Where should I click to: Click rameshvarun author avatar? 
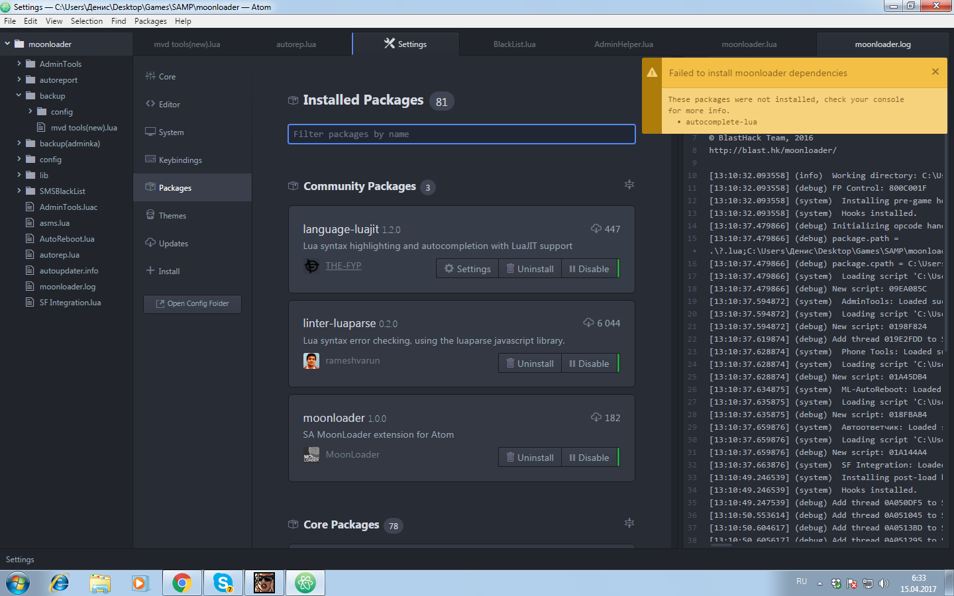(311, 361)
